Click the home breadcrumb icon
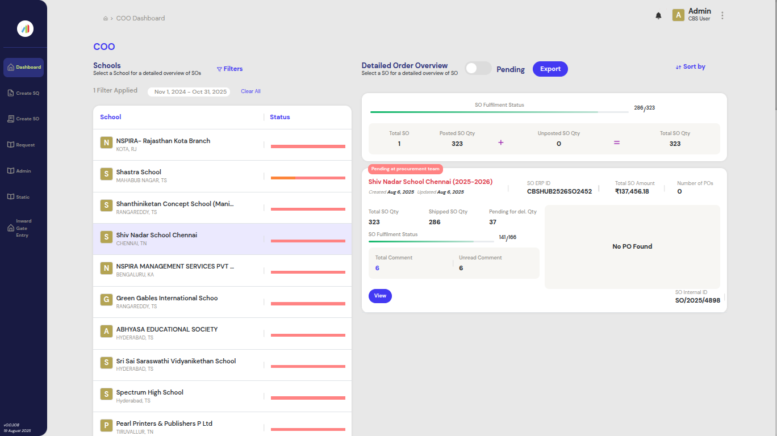Screen dimensions: 777x436 (106, 18)
